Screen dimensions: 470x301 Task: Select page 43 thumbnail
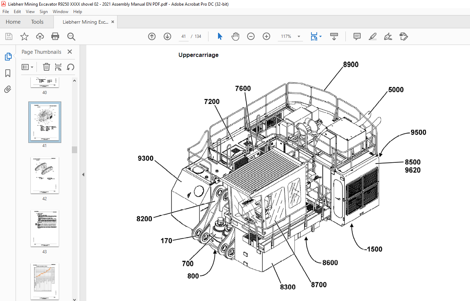(x=45, y=228)
